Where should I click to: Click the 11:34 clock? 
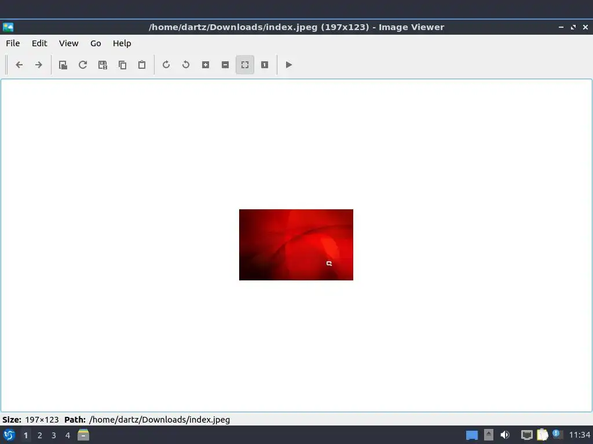tap(579, 435)
